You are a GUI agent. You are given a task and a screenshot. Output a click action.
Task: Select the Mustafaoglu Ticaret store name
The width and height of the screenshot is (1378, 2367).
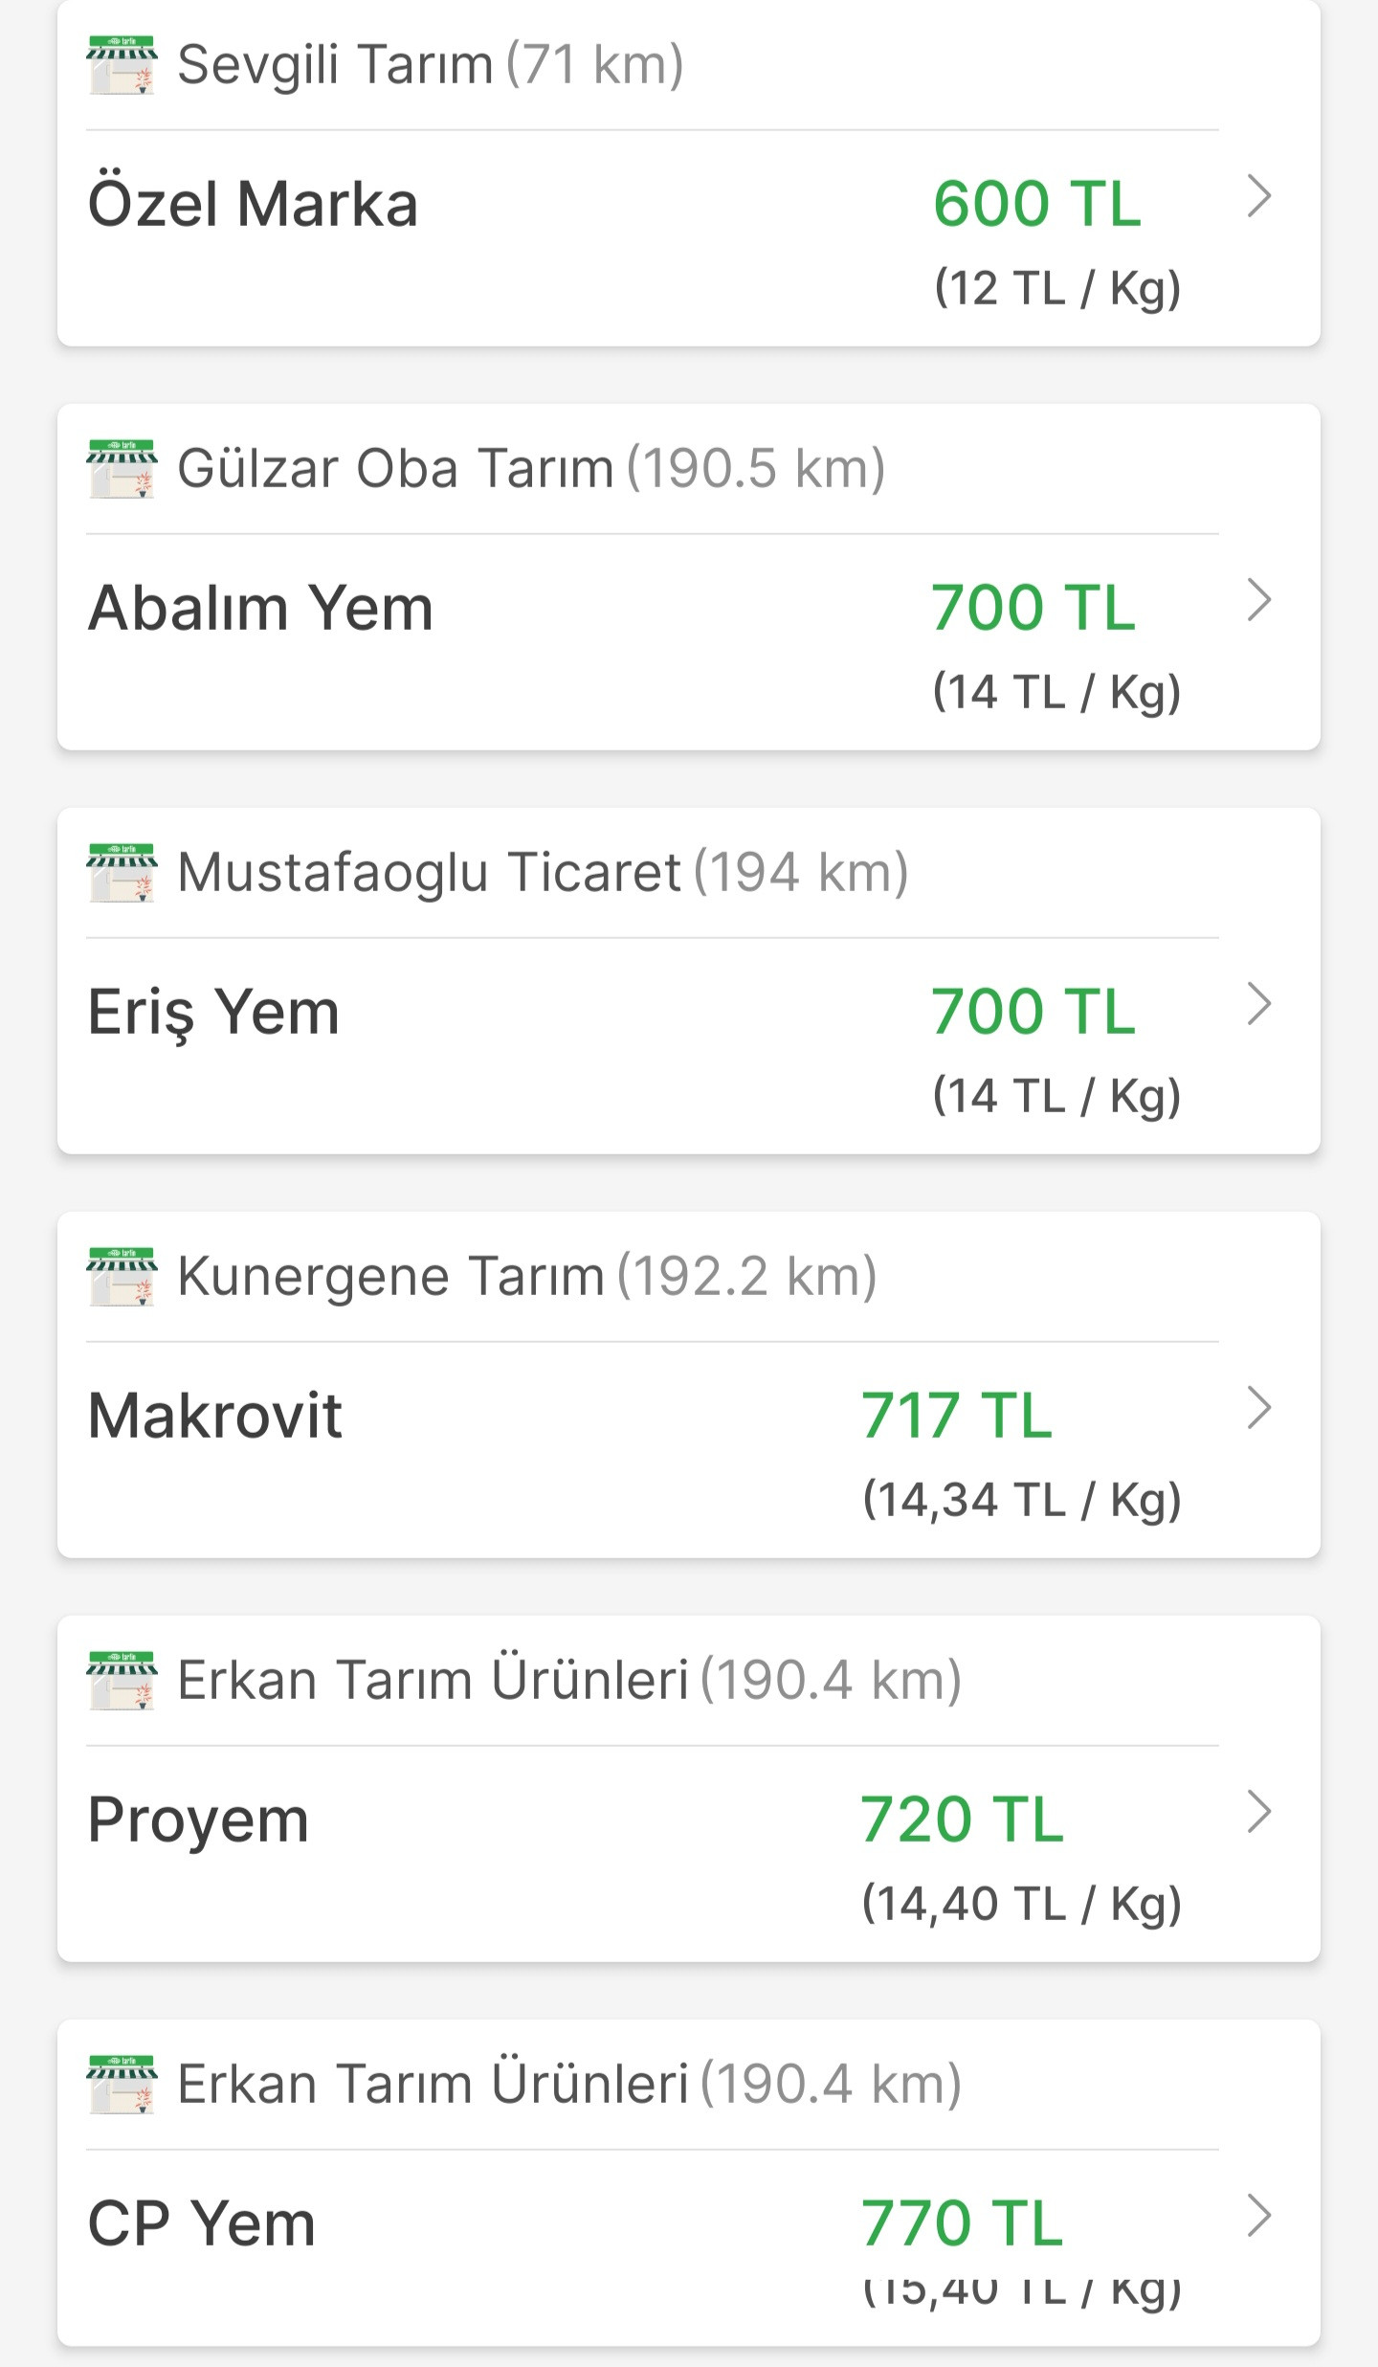point(429,873)
